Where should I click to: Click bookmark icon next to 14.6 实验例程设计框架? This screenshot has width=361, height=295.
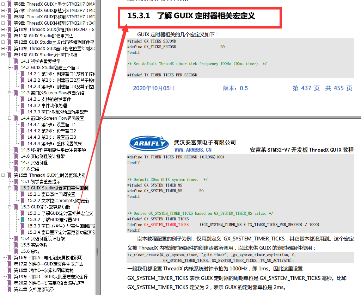pyautogui.click(x=16, y=156)
